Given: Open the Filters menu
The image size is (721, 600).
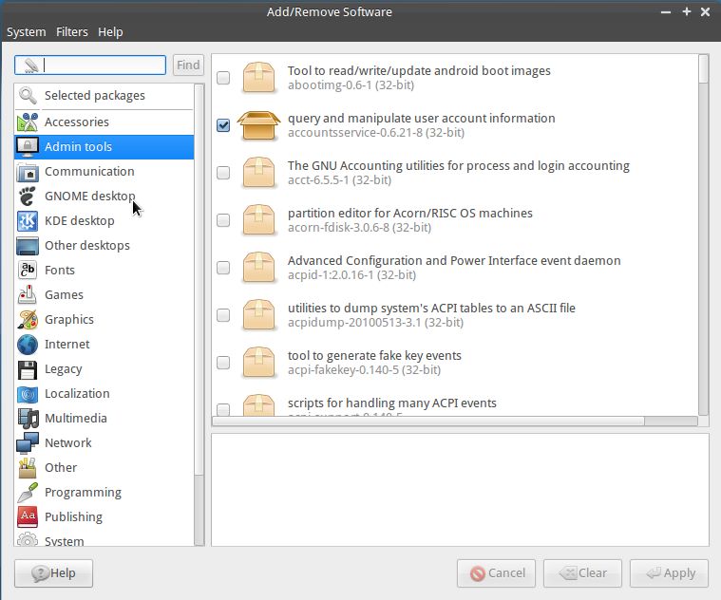Looking at the screenshot, I should pyautogui.click(x=72, y=31).
